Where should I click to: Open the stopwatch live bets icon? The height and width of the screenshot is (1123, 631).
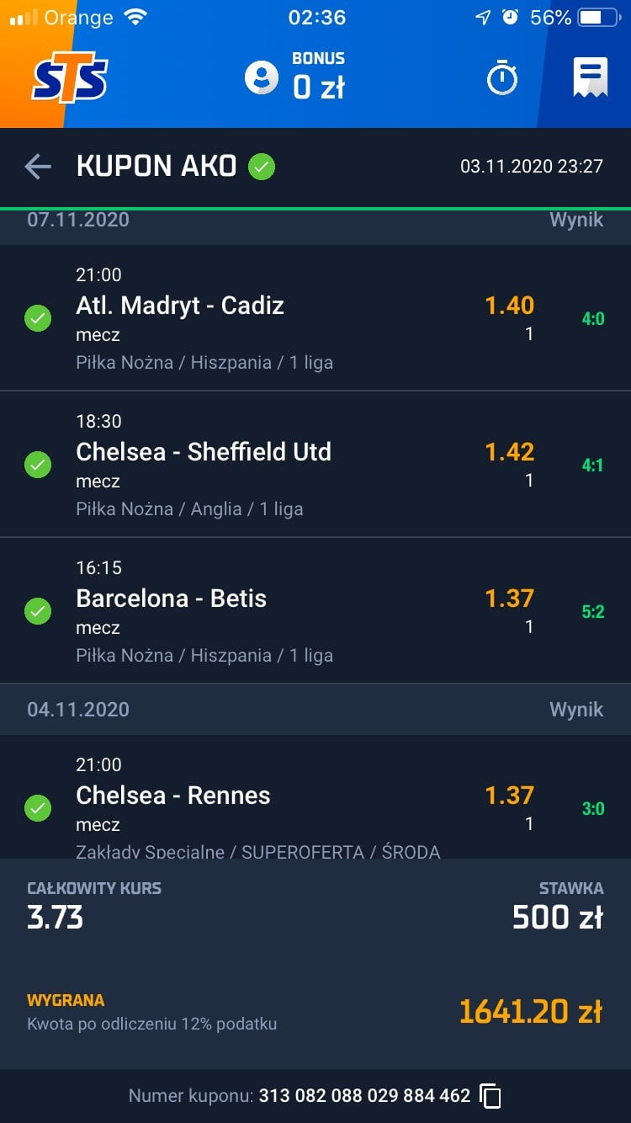[x=502, y=79]
